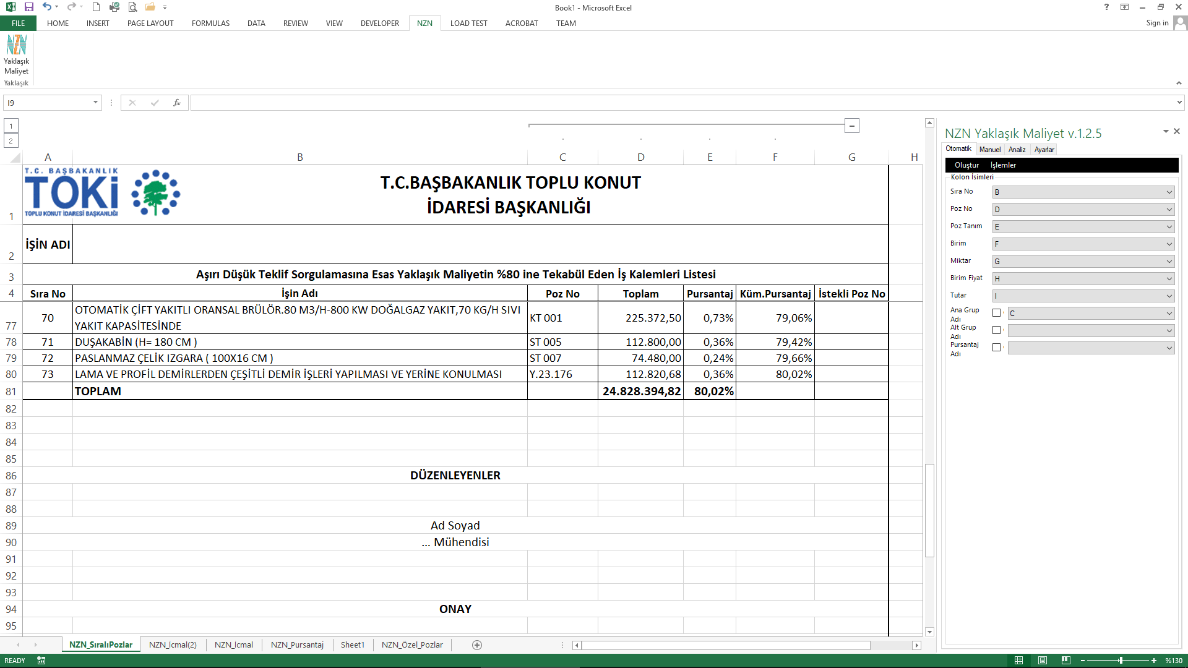Expand the Birim Fiyat column dropdown
This screenshot has height=668, width=1188.
pos(1169,279)
